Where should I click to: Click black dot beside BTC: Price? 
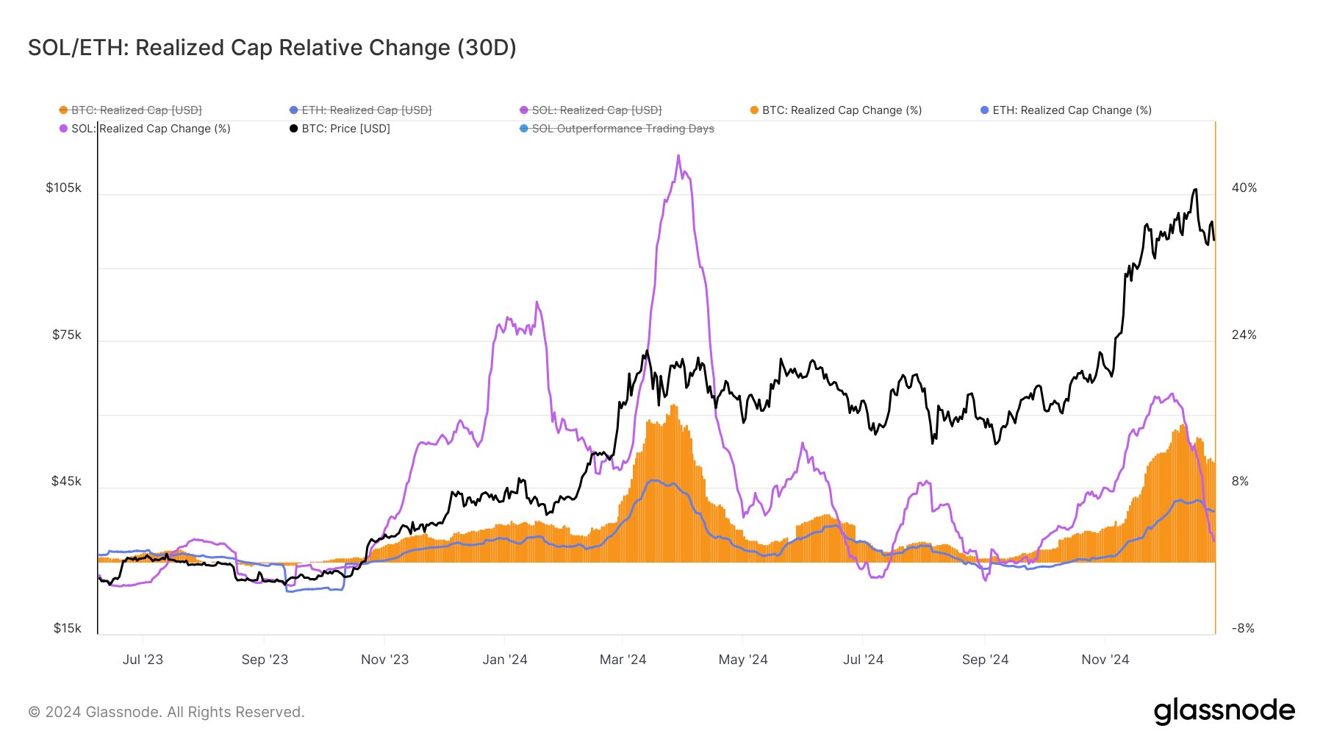click(293, 129)
